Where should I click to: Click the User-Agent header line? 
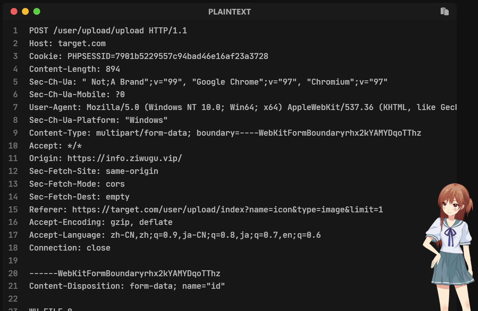[243, 107]
